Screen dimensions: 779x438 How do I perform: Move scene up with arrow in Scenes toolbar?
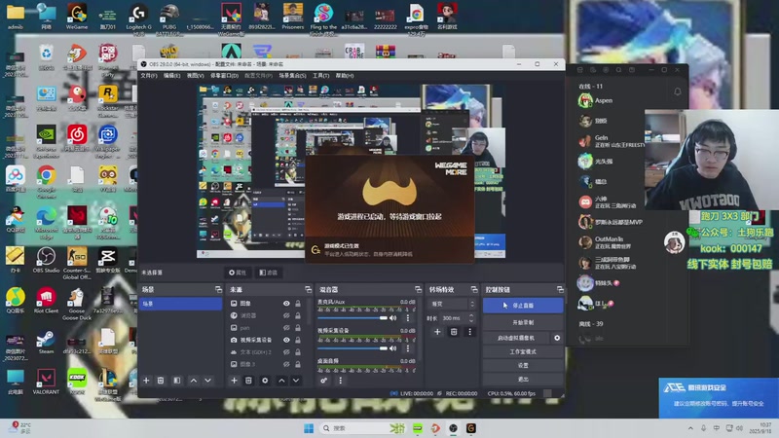click(x=193, y=381)
